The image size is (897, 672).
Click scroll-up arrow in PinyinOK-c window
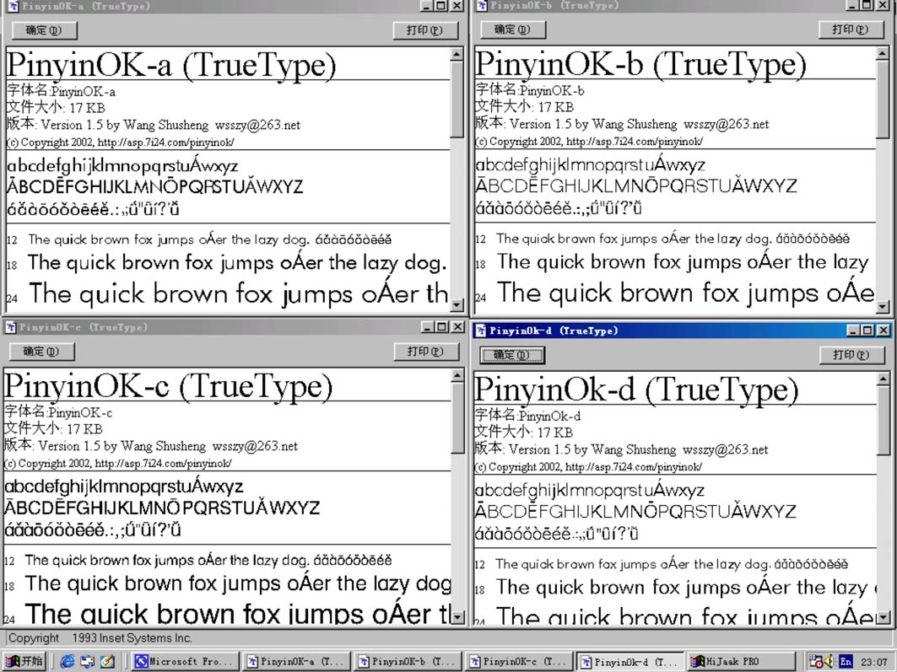click(x=457, y=375)
